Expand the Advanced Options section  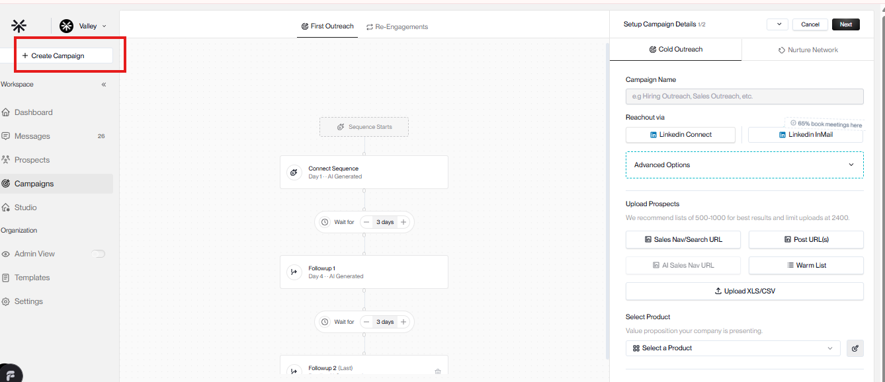click(x=745, y=165)
